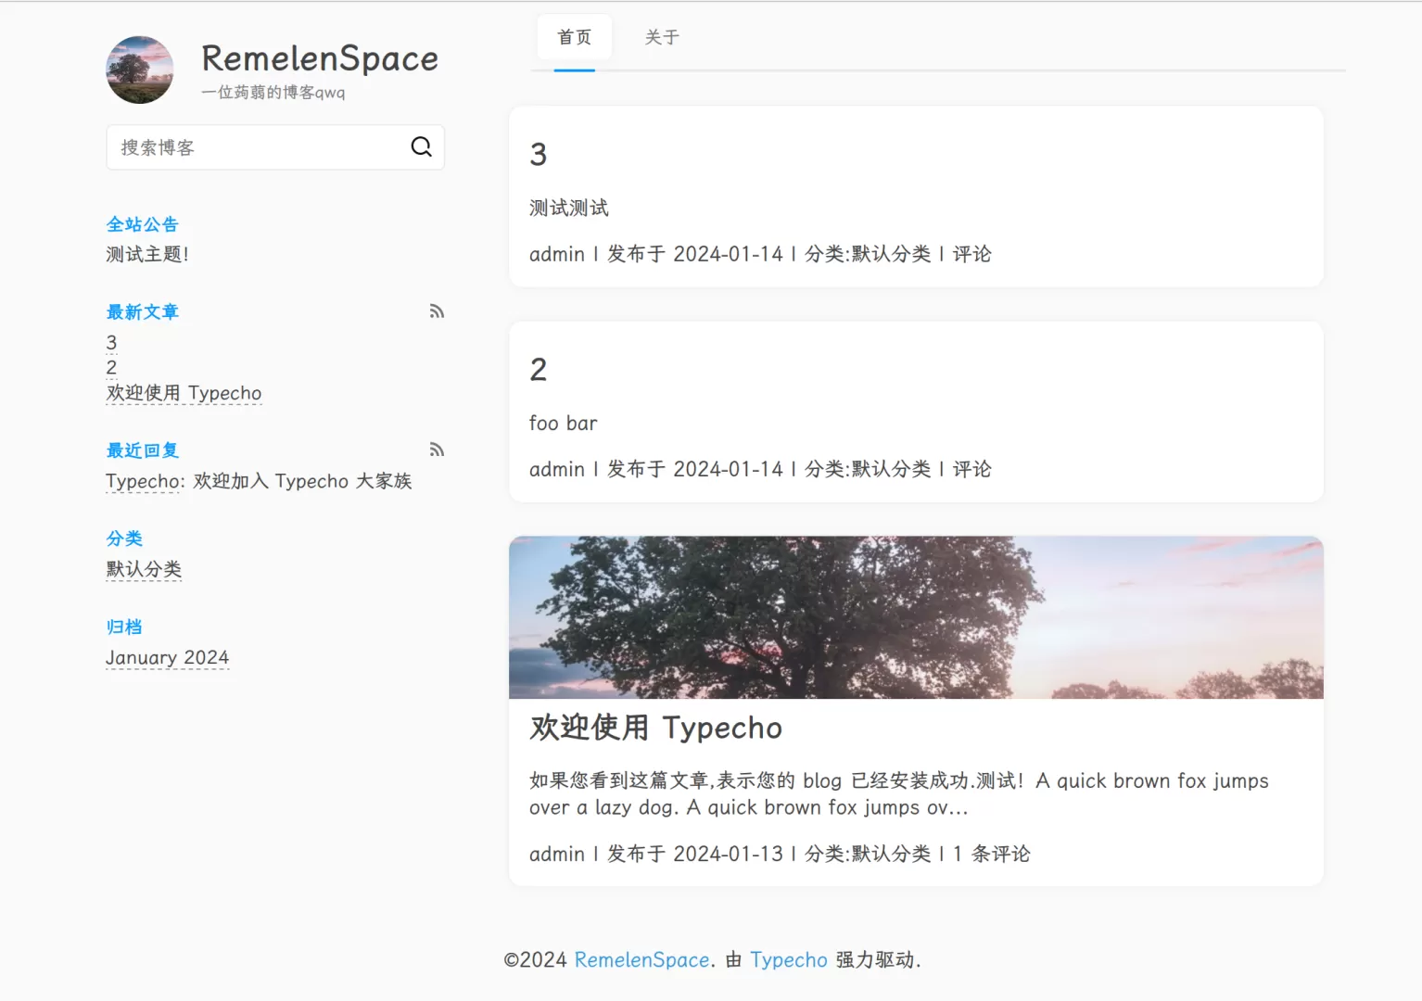Open RSS feed for latest articles
This screenshot has height=1001, width=1422.
(437, 311)
